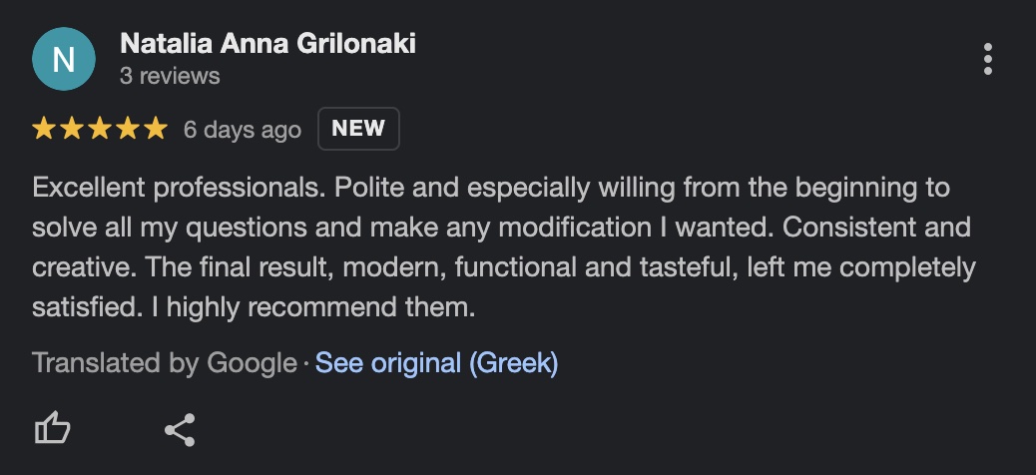Click the third yellow rating star
The height and width of the screenshot is (475, 1036).
pos(100,129)
